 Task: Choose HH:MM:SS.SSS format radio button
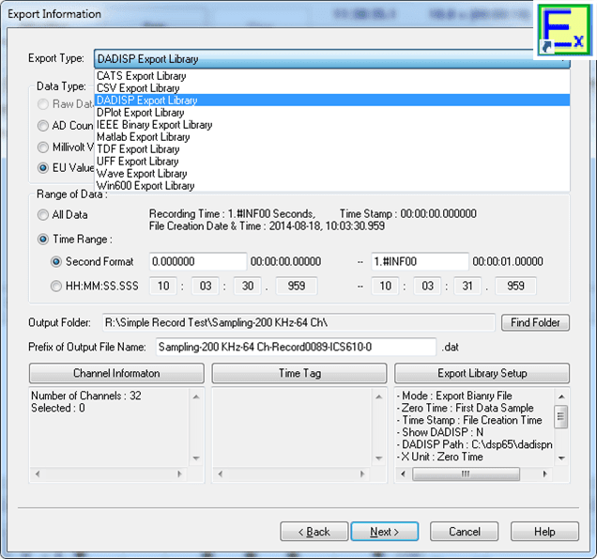tap(56, 287)
